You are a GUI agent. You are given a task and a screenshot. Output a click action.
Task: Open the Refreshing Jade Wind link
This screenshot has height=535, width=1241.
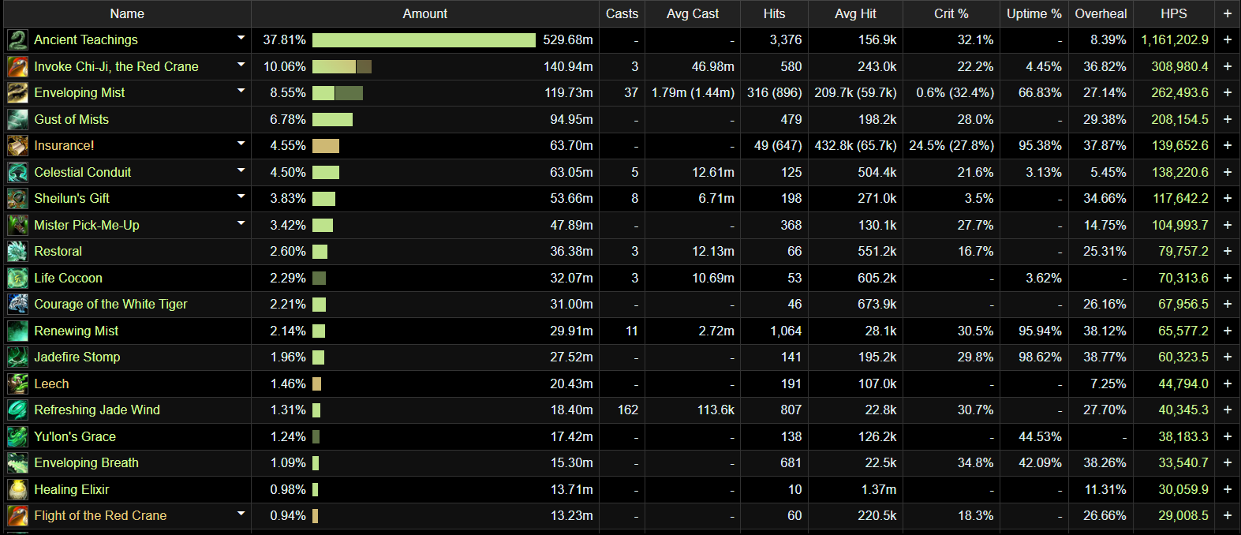coord(97,410)
